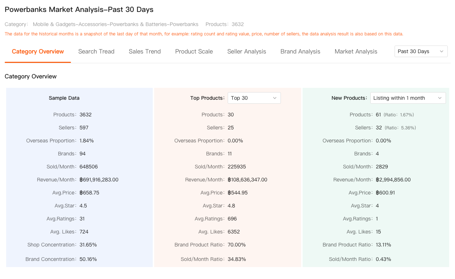Click the Sample Data column heading
The height and width of the screenshot is (279, 455).
[64, 98]
